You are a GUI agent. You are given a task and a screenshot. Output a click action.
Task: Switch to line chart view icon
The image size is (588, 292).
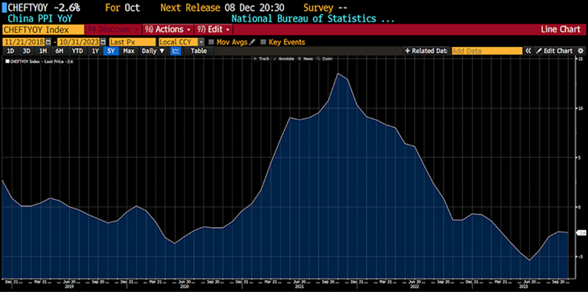(175, 51)
